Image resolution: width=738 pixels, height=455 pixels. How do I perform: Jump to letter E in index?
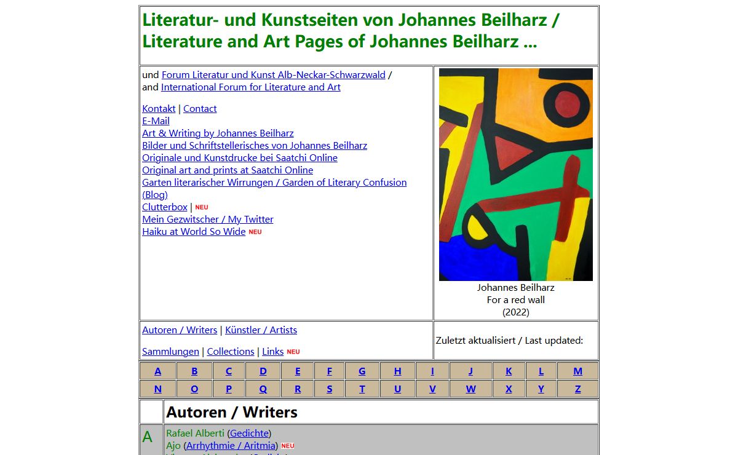298,371
